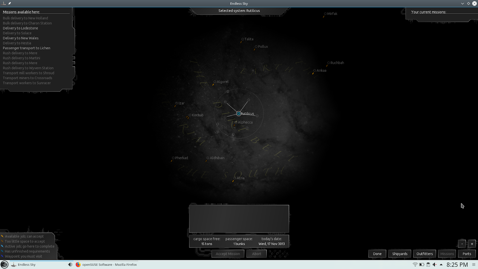Select the Alphecca system on the map
The width and height of the screenshot is (478, 269).
point(236,122)
